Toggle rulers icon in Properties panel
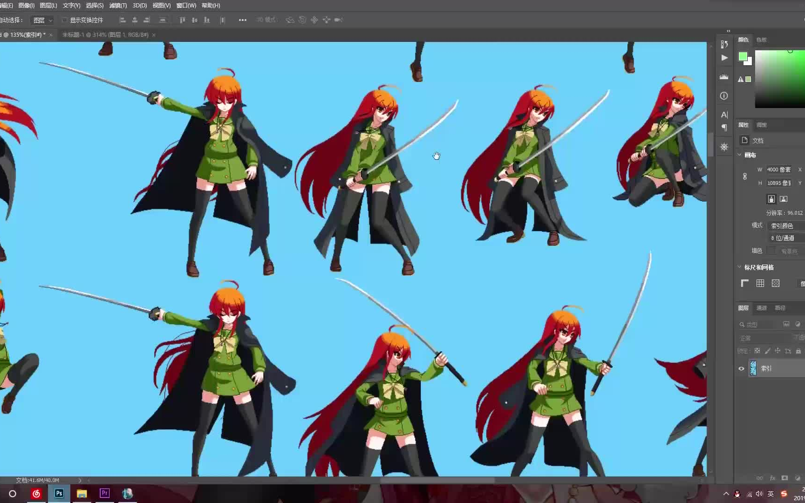The width and height of the screenshot is (805, 503). [x=745, y=283]
